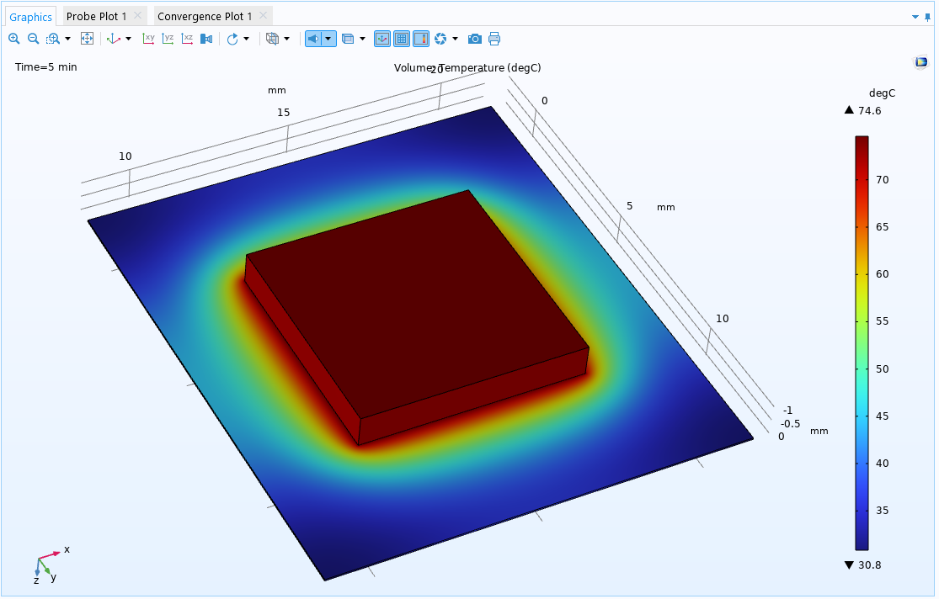
Task: Switch to the XY plane view
Action: coord(149,39)
